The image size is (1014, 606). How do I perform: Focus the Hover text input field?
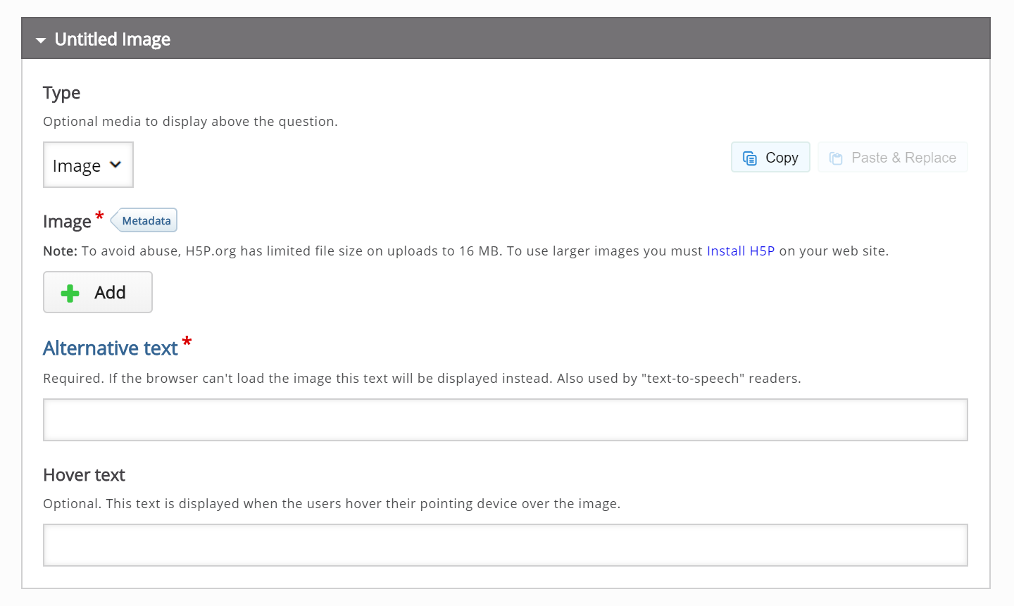(506, 545)
